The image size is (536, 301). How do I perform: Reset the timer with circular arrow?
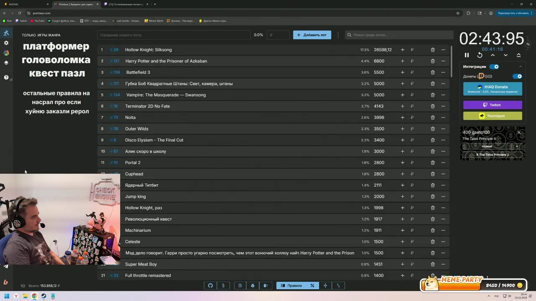(x=480, y=55)
